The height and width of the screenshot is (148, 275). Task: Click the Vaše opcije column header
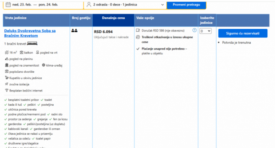145,18
